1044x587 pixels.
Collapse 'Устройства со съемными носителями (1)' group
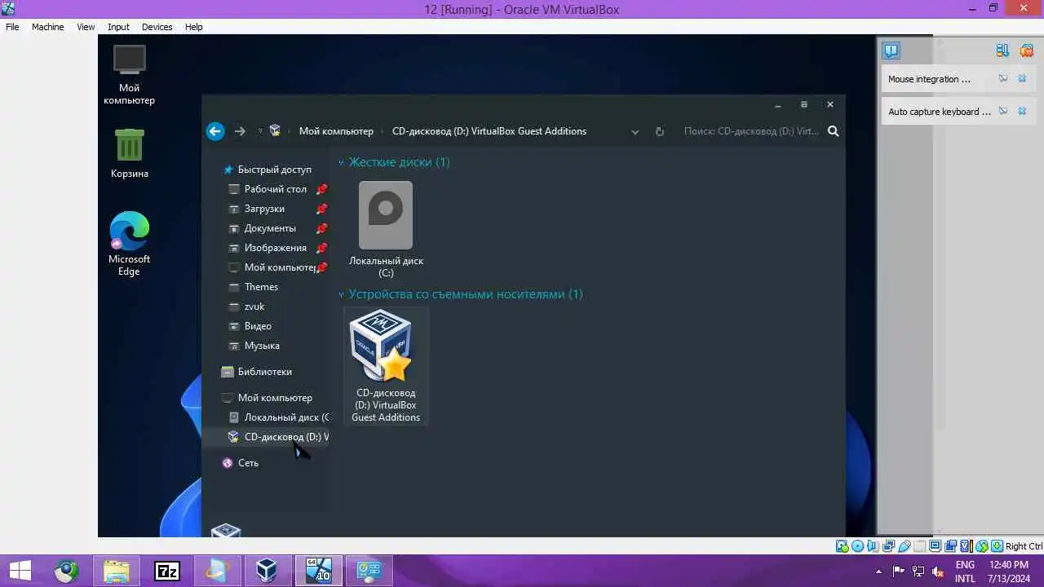click(341, 294)
